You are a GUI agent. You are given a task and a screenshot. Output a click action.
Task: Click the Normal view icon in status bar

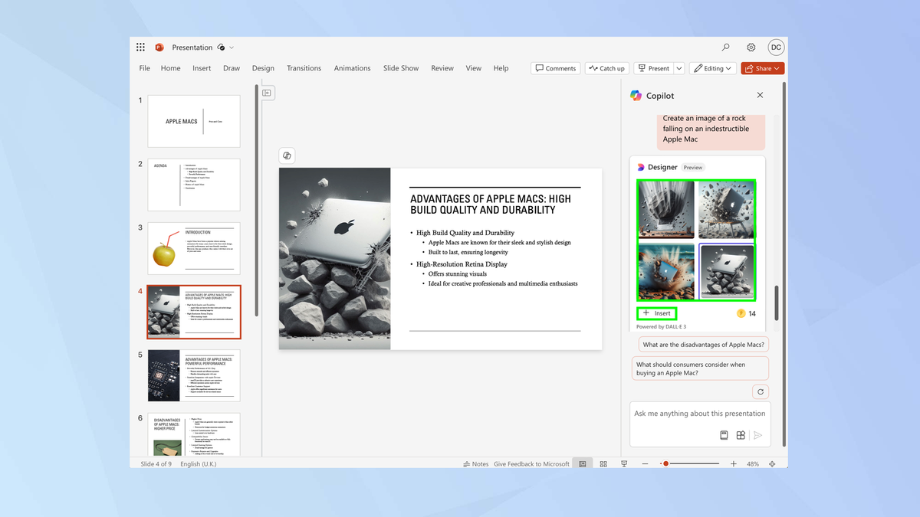[582, 463]
